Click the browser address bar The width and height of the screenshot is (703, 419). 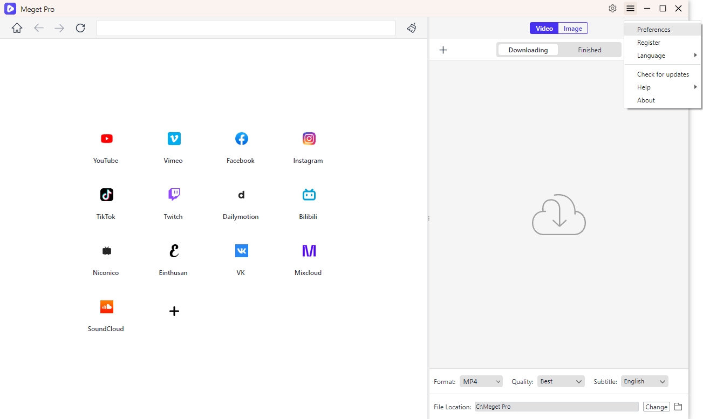pos(246,28)
